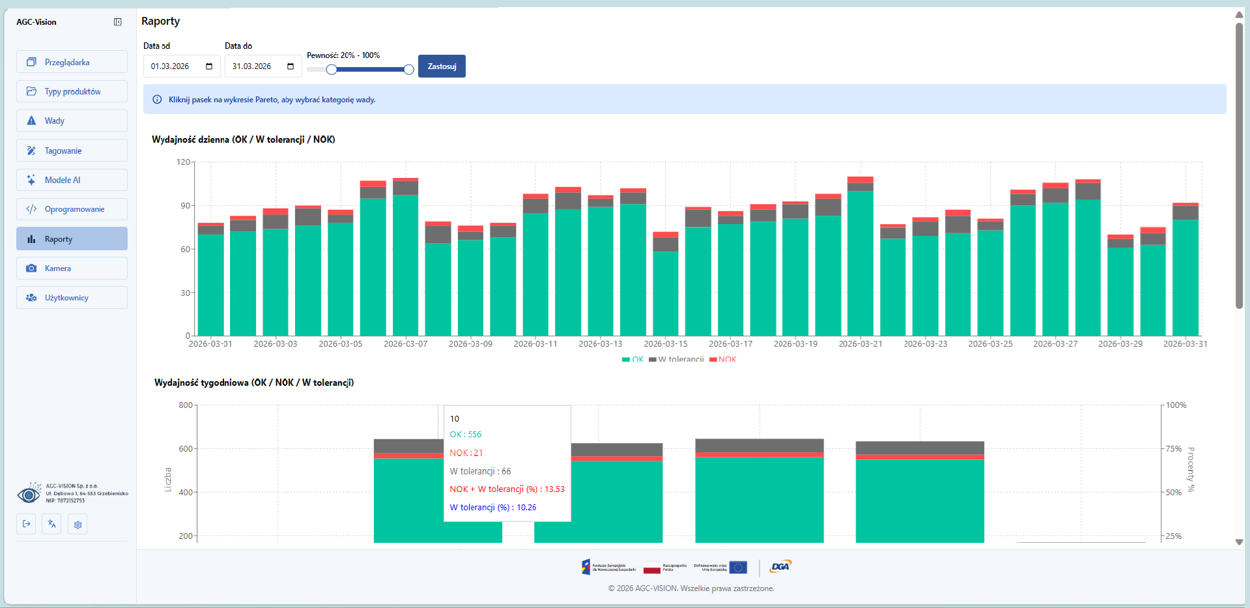Viewport: 1250px width, 608px height.
Task: Open the Data od calendar picker
Action: (x=209, y=66)
